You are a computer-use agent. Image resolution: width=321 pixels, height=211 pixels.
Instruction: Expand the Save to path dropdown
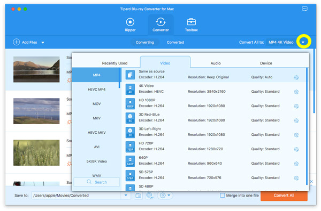(x=126, y=196)
